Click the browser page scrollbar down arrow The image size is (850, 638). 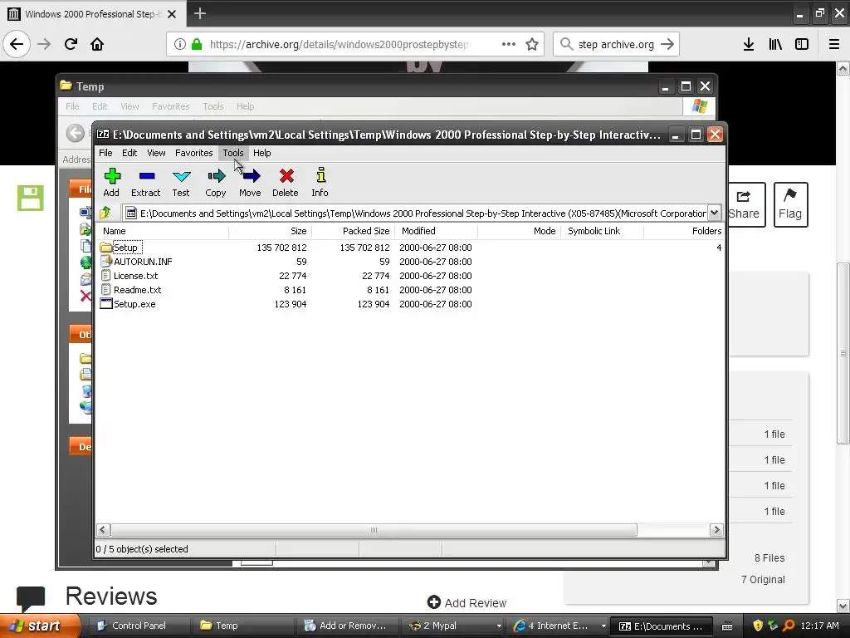coord(843,606)
